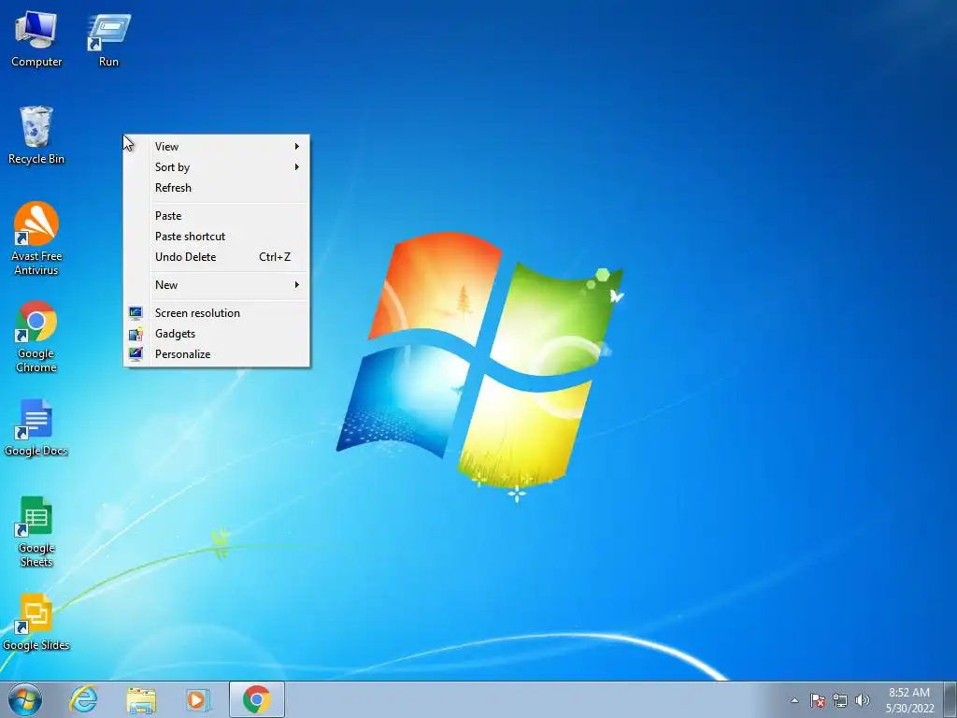Select the Run shortcut icon

pyautogui.click(x=108, y=39)
